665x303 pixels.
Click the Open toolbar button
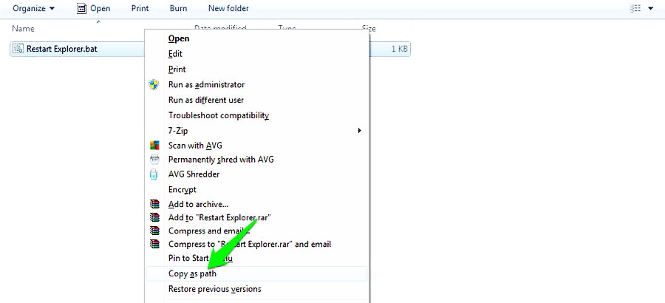click(x=94, y=8)
